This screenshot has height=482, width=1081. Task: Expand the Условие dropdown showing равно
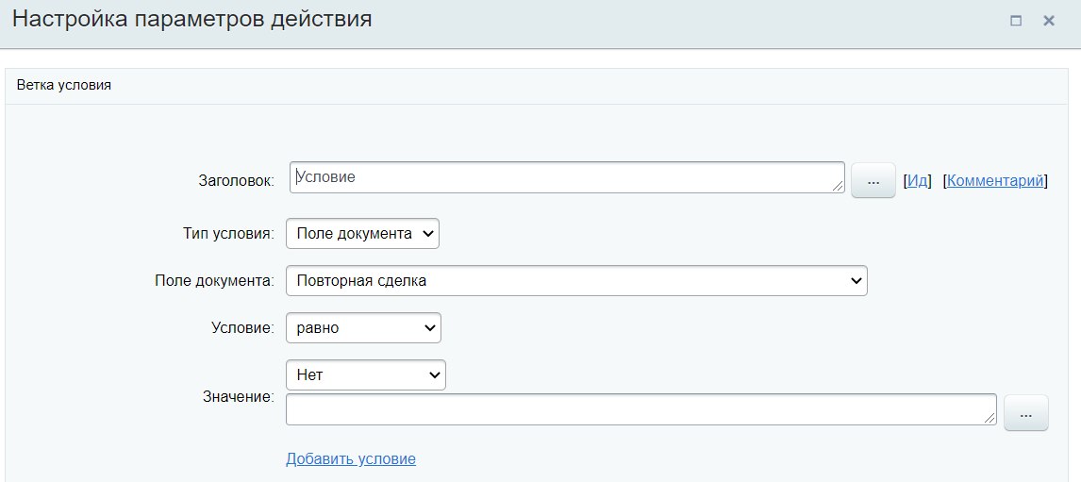tap(363, 328)
